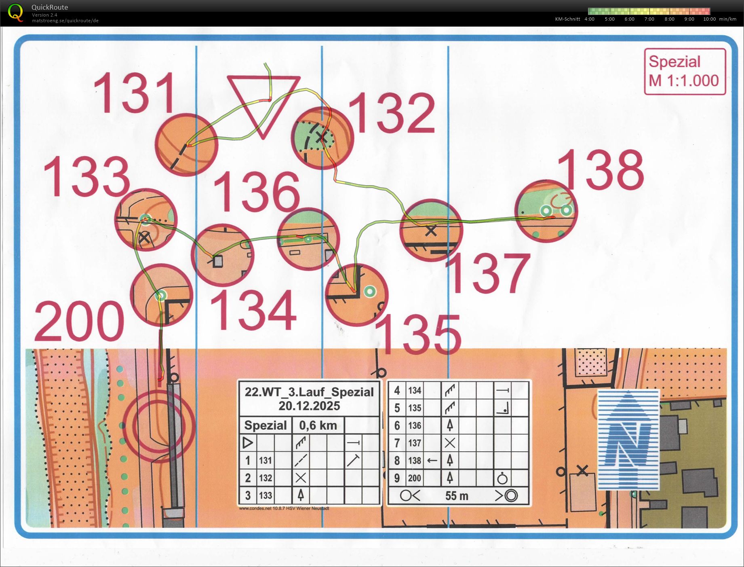
Task: Click the control circle below the 136 label
Action: point(308,239)
